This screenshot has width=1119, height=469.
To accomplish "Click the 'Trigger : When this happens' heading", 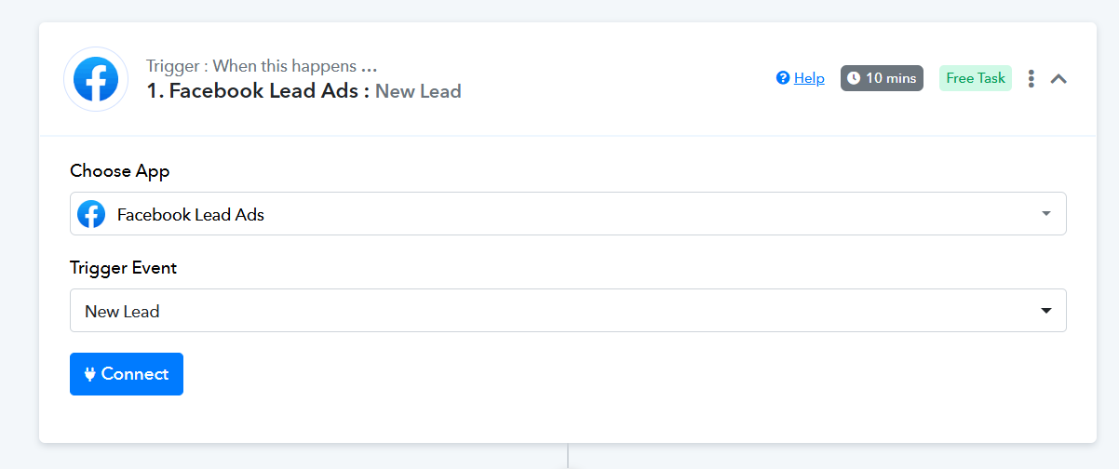I will (x=261, y=66).
